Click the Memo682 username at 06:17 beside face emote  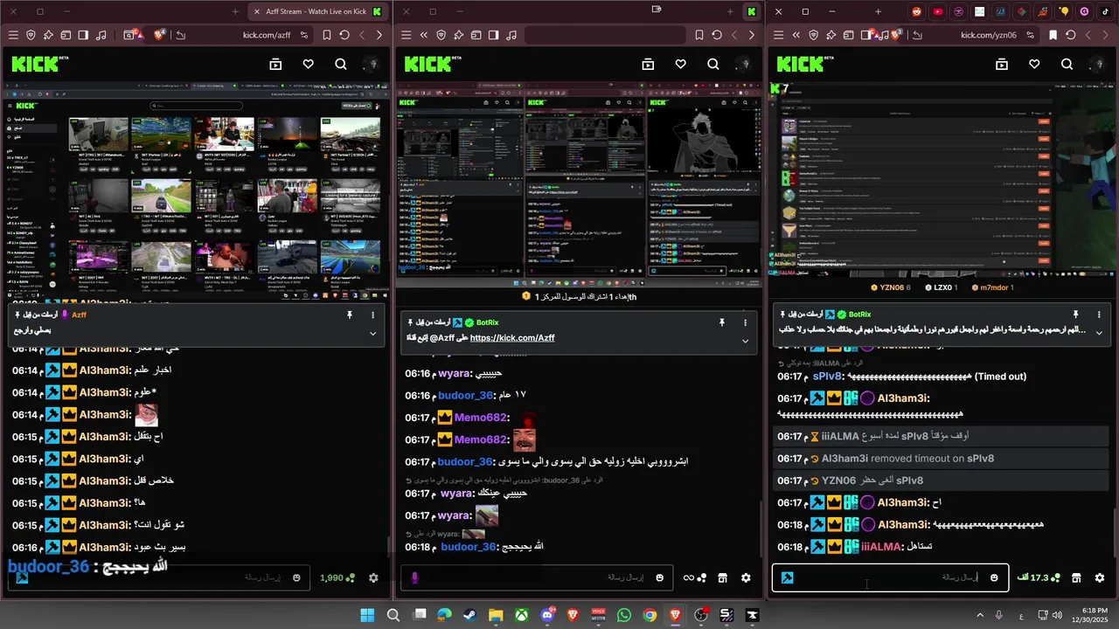pyautogui.click(x=481, y=439)
